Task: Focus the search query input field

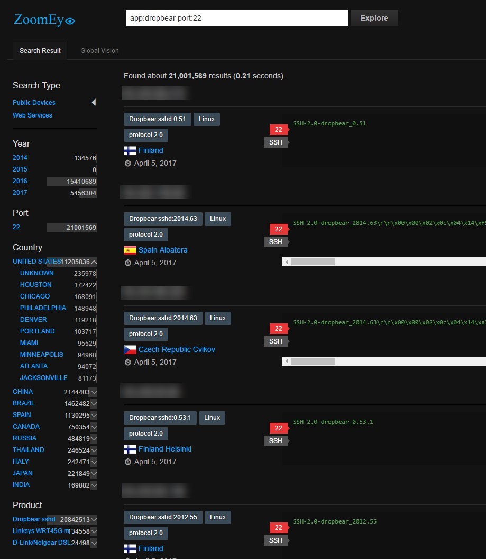Action: click(x=237, y=18)
